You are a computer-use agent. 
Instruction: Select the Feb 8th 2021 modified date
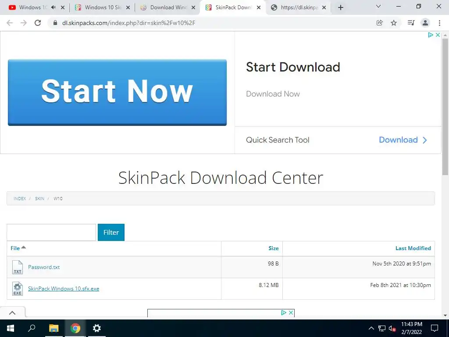[400, 285]
